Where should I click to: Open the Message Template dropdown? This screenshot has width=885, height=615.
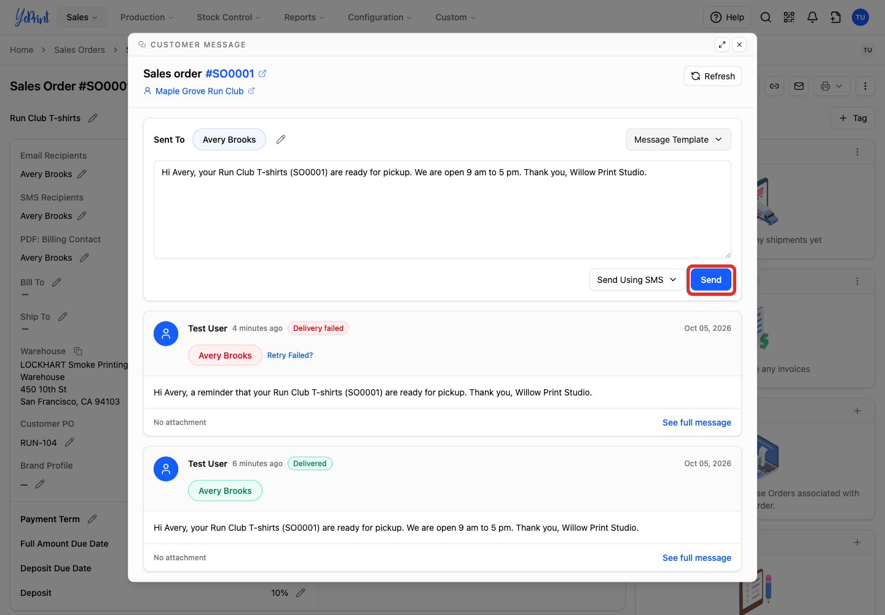click(678, 140)
